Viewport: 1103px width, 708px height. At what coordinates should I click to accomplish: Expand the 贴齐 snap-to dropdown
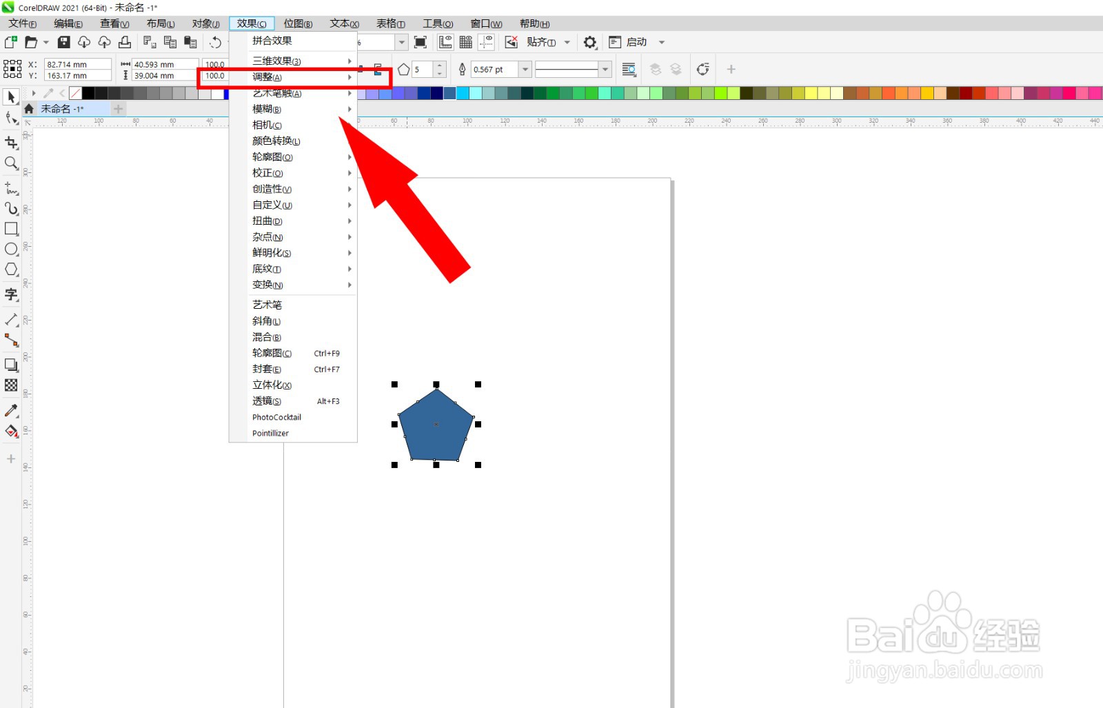click(x=567, y=42)
